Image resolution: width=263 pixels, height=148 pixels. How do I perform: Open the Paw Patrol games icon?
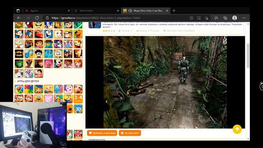tap(58, 25)
